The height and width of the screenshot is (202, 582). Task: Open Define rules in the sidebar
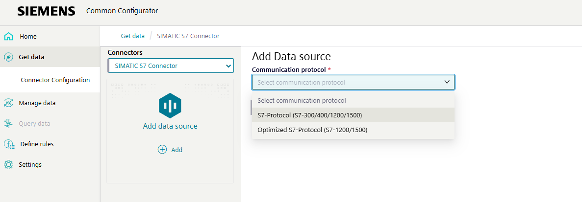click(50, 144)
